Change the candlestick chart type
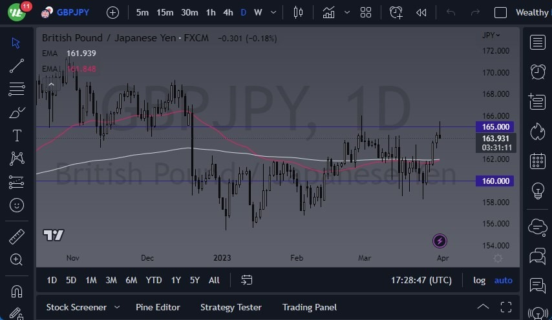 (298, 13)
